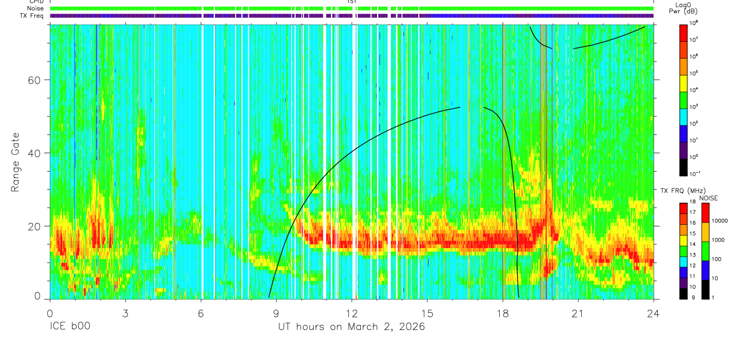Click the blue segment of NOISE colorbar
735x339 pixels.
pyautogui.click(x=706, y=270)
